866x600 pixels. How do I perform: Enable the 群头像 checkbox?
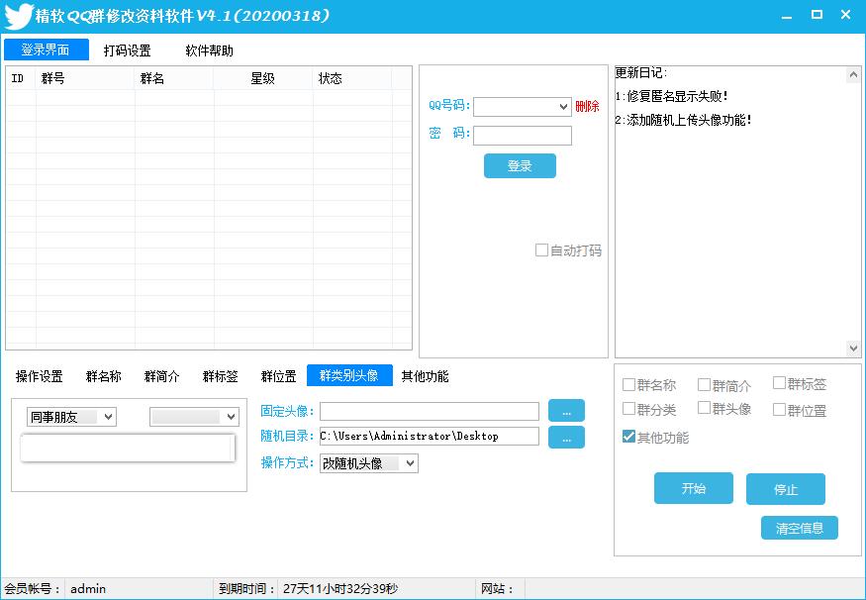(704, 408)
